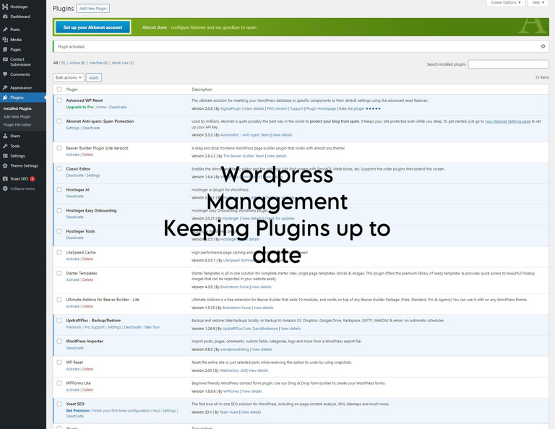Check the UpdraftPlus checkbox
The image size is (555, 429).
click(x=59, y=321)
